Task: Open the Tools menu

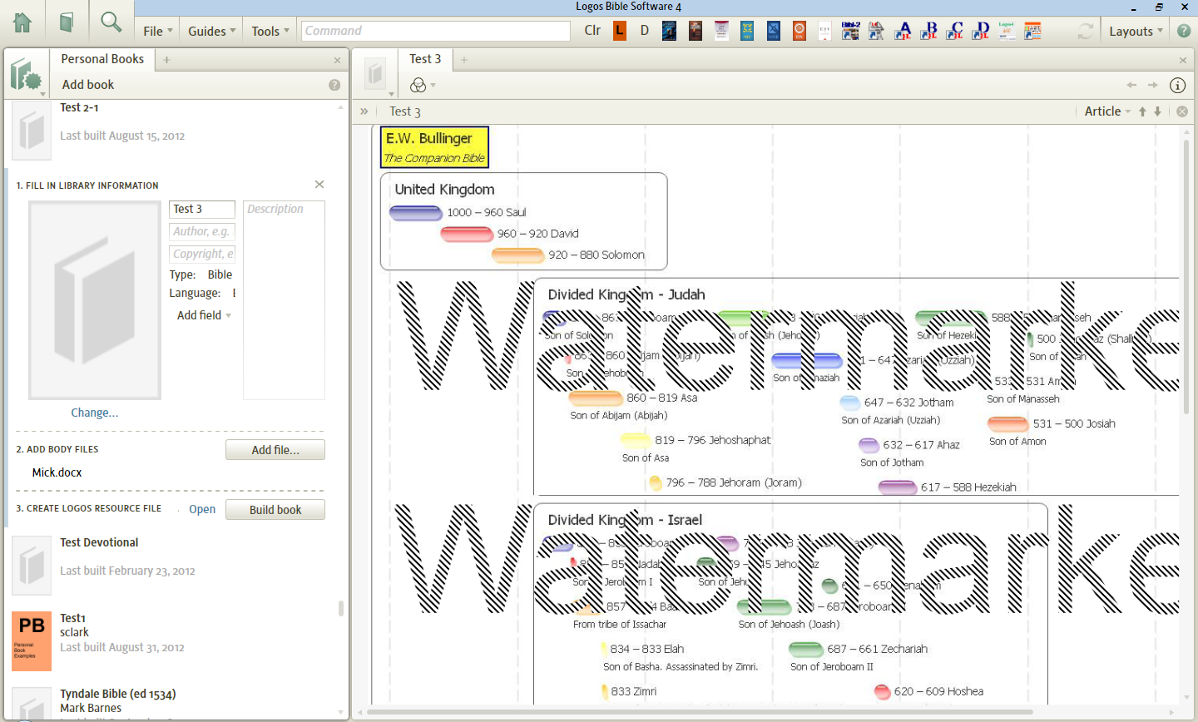Action: coord(270,31)
